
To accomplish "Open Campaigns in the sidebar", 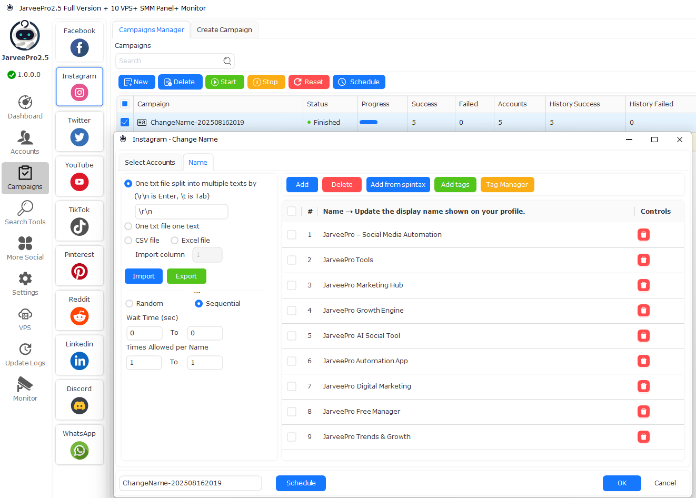I will click(25, 178).
